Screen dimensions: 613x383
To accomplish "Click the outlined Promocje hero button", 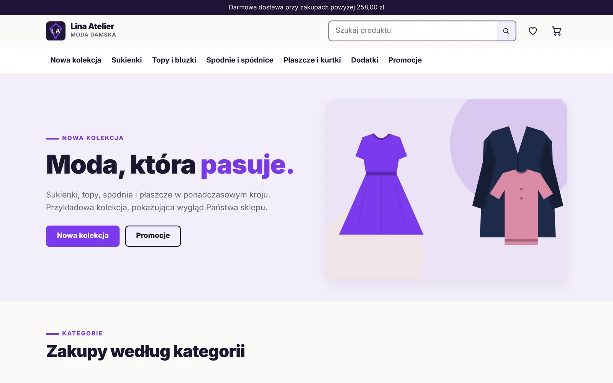I will point(153,236).
